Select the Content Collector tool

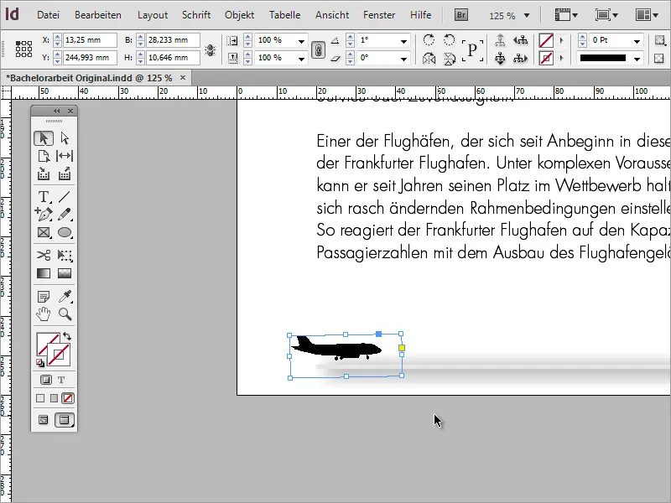coord(44,174)
